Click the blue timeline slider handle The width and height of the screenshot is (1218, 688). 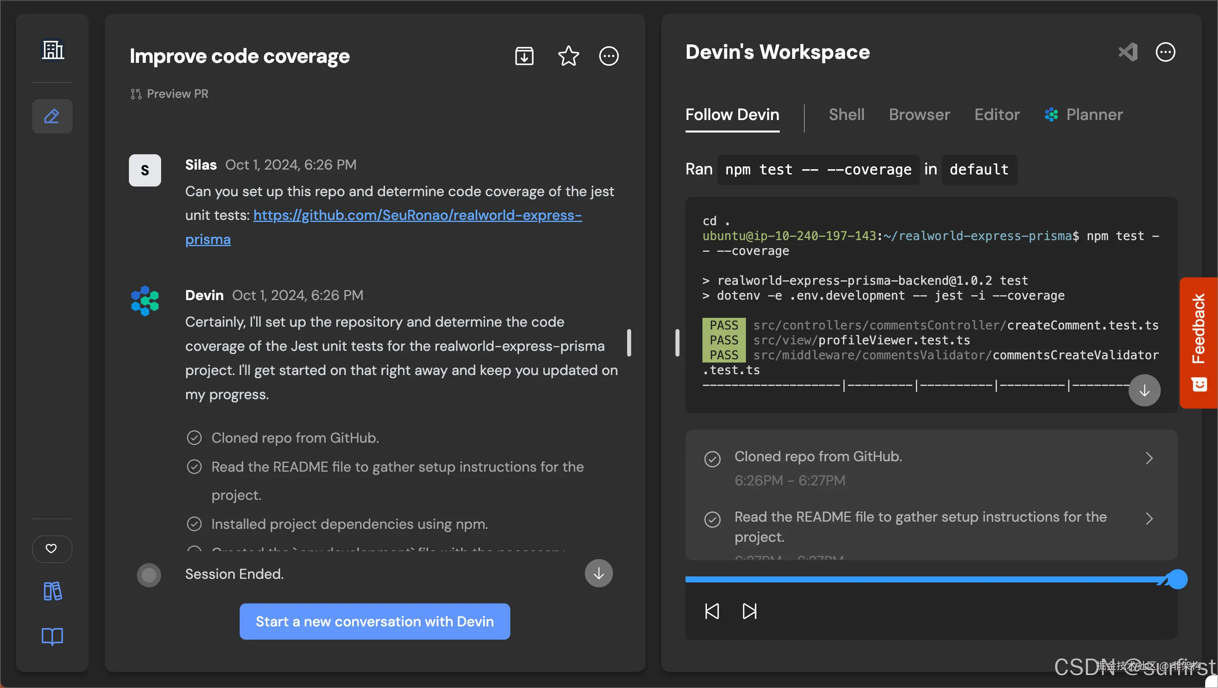[1177, 579]
